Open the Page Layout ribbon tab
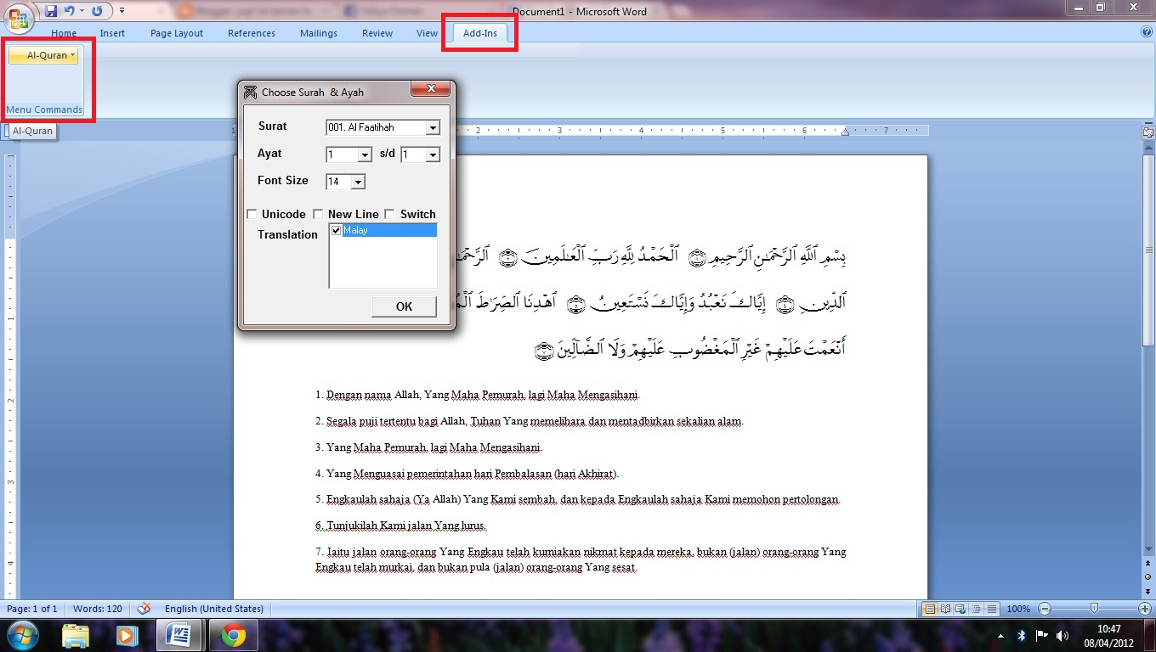The image size is (1156, 652). coord(177,33)
